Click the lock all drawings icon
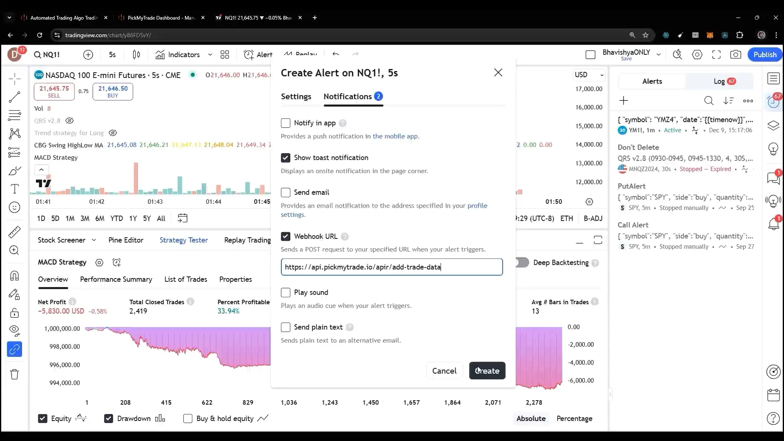Image resolution: width=784 pixels, height=441 pixels. click(x=15, y=313)
